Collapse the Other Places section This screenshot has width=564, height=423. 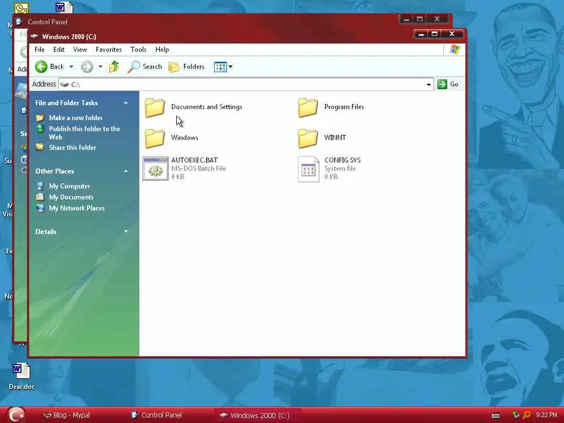click(126, 171)
